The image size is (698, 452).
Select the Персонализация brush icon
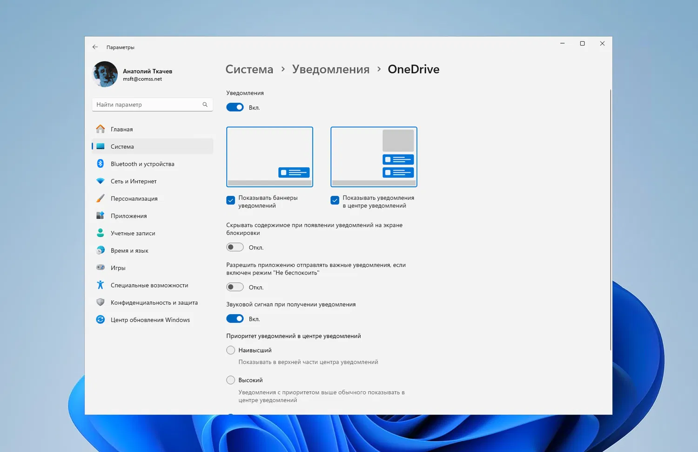pyautogui.click(x=101, y=198)
